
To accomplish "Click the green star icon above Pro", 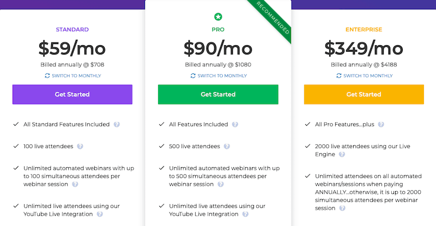I will [x=218, y=16].
